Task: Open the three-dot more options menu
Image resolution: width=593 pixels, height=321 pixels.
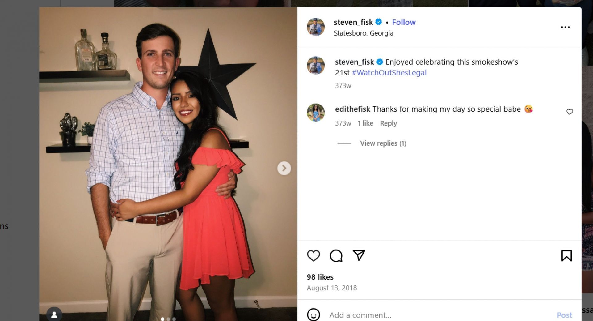Action: pyautogui.click(x=565, y=27)
